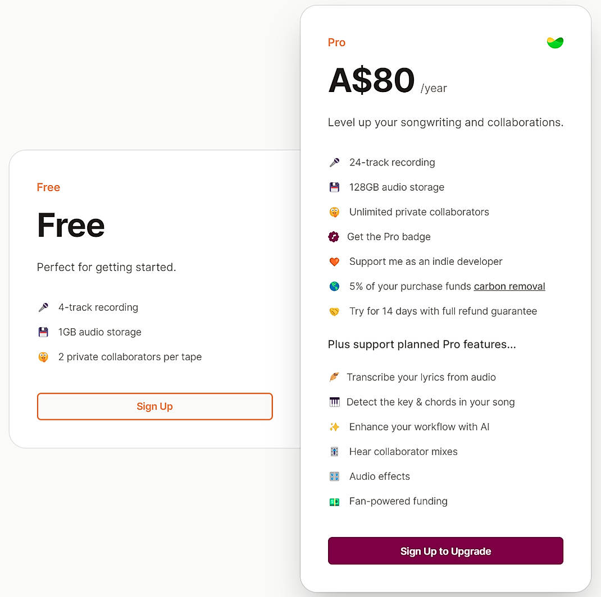The width and height of the screenshot is (601, 597).
Task: Click the feather icon beside transcribe your lyrics
Action: pos(334,377)
